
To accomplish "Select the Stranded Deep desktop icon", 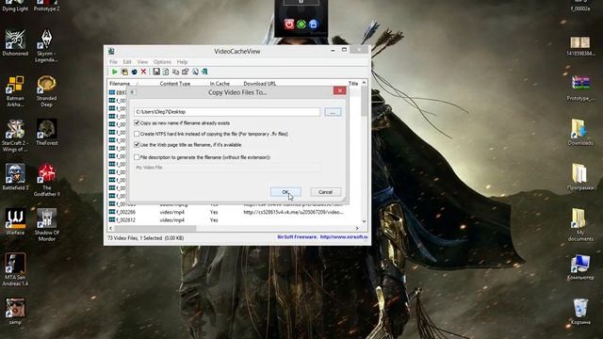I will tap(46, 91).
